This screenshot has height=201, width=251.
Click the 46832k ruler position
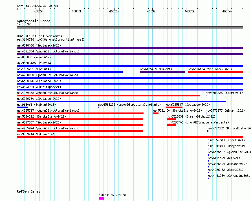pyautogui.click(x=152, y=11)
